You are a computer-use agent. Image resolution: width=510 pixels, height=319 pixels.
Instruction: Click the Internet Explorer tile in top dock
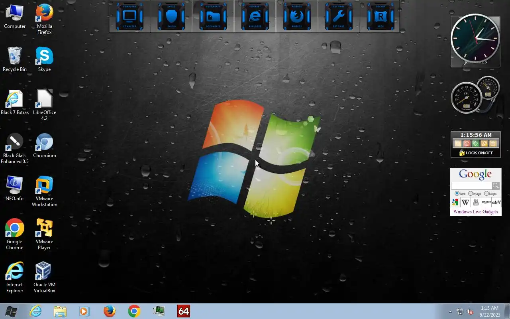coord(255,16)
